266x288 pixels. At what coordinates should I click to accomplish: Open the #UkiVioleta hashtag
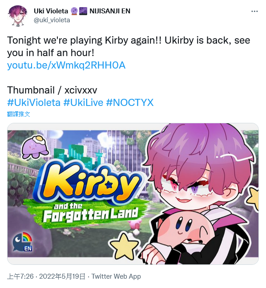click(x=34, y=102)
